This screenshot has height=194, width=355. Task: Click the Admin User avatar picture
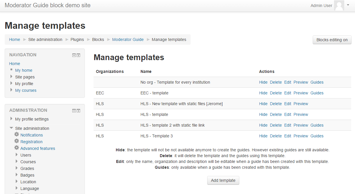[x=339, y=6]
